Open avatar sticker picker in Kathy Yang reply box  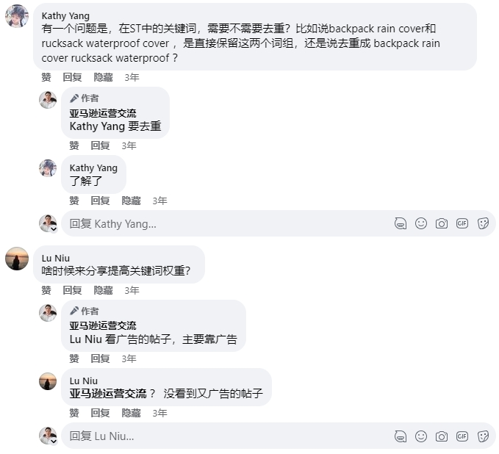pyautogui.click(x=401, y=223)
